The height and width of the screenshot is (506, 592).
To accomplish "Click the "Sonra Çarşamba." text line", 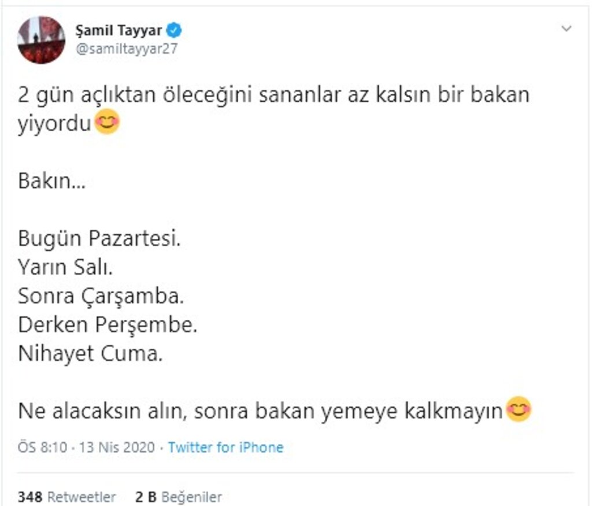I will pyautogui.click(x=101, y=296).
